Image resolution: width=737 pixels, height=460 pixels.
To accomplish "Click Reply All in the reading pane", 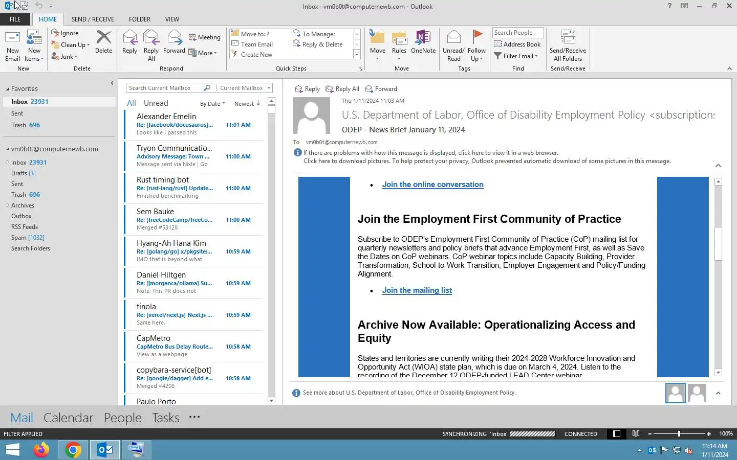I will (x=342, y=89).
